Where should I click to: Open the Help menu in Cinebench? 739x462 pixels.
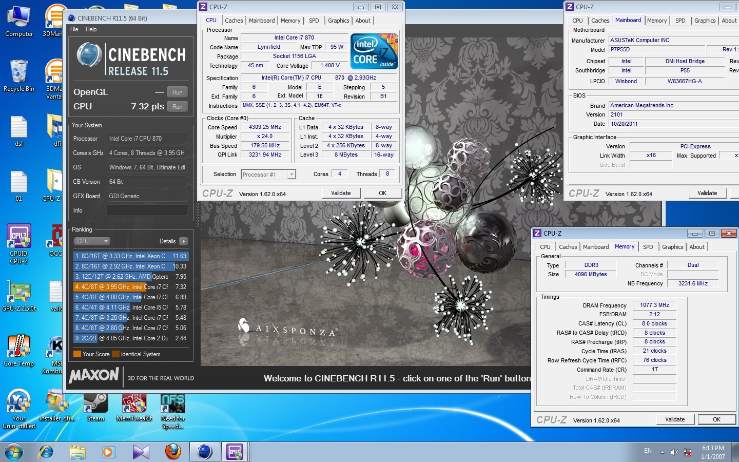(x=91, y=29)
